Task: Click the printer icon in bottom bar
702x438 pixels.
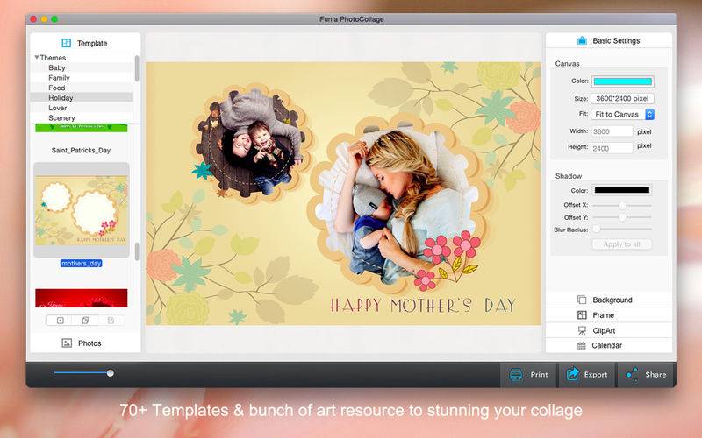Action: tap(516, 374)
